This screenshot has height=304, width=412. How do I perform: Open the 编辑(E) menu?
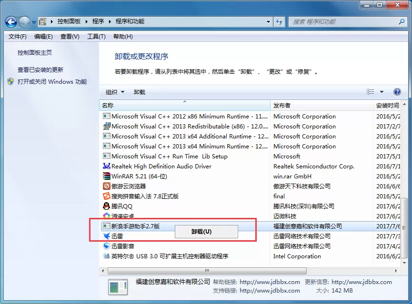point(43,37)
